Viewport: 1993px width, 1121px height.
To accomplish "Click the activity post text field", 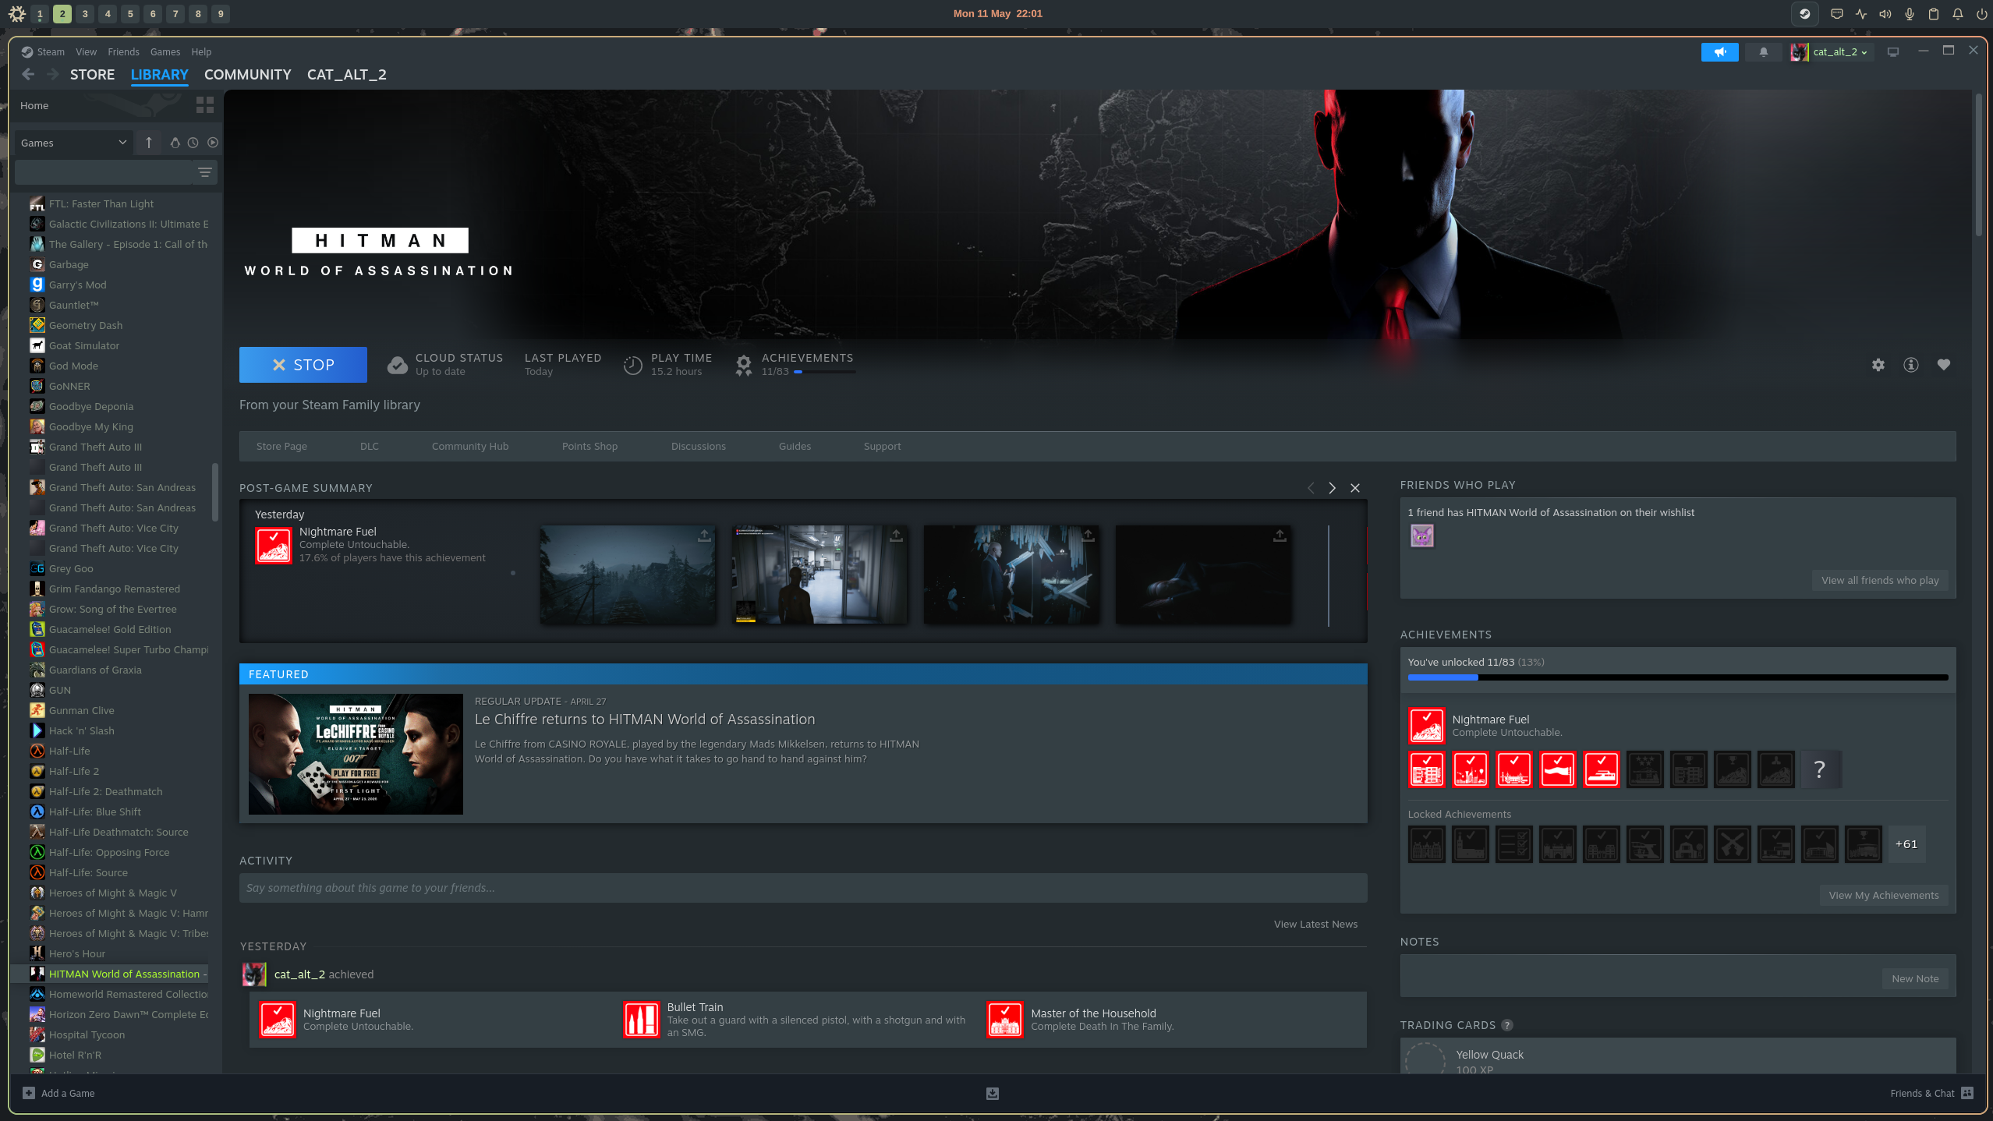I will click(x=803, y=888).
